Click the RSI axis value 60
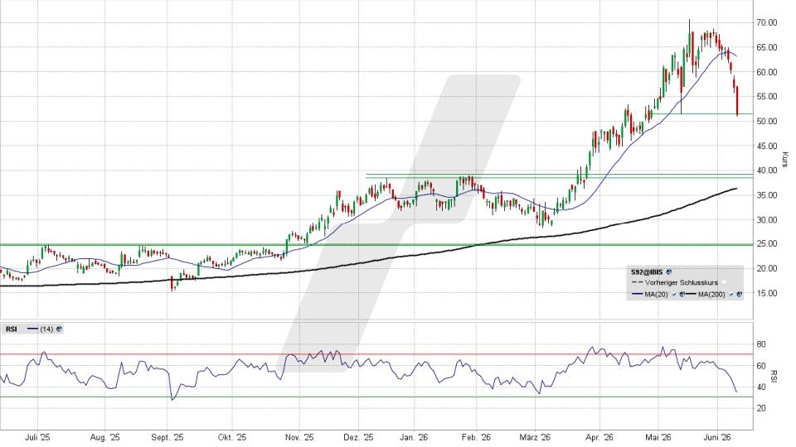The height and width of the screenshot is (447, 796). (761, 366)
